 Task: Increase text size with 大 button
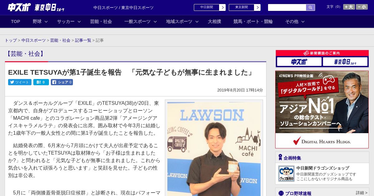click(x=349, y=7)
